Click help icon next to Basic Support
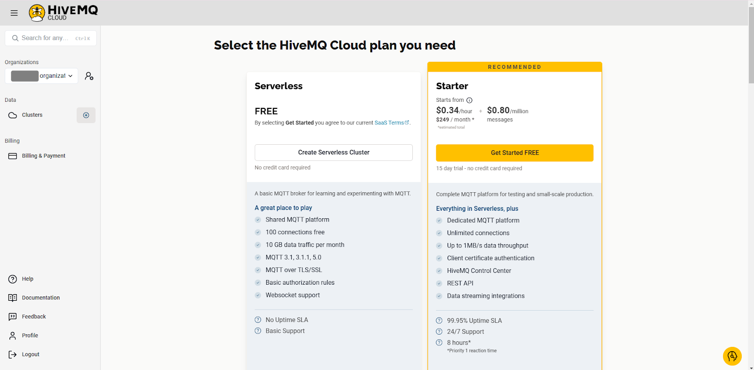 tap(258, 331)
